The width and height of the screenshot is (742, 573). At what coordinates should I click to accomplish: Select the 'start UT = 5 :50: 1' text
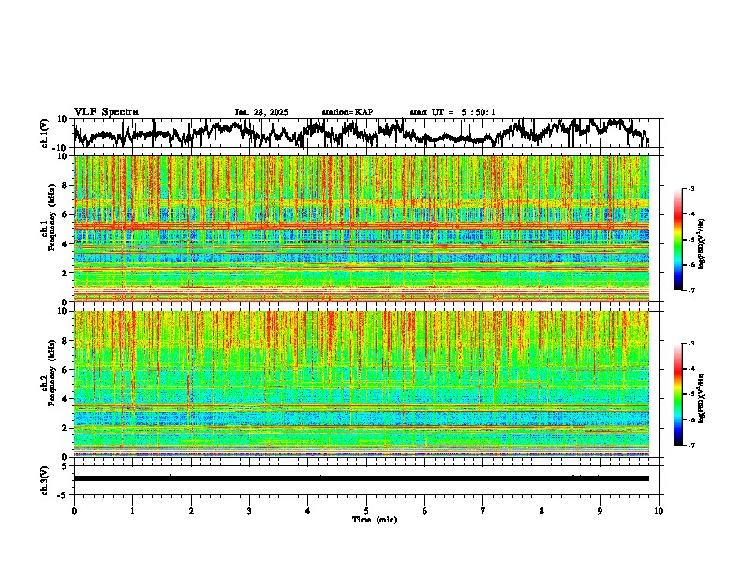coord(453,112)
